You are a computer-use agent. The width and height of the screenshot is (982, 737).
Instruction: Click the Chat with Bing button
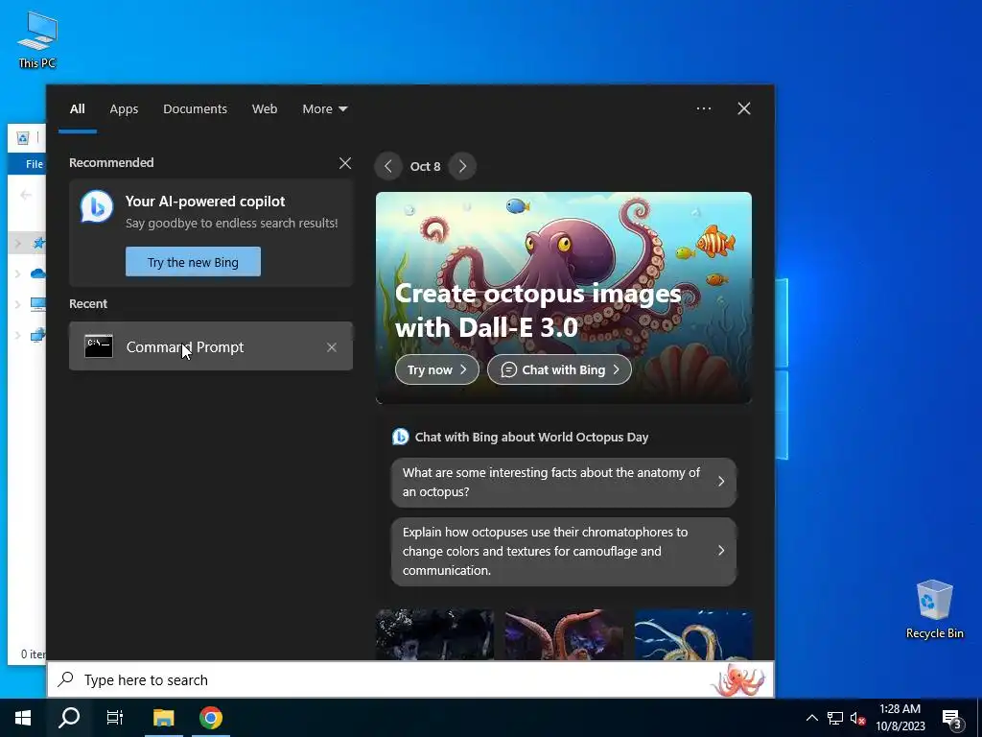point(559,369)
